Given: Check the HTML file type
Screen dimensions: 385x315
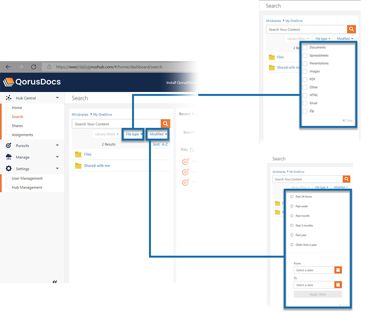Looking at the screenshot, I should pos(305,95).
